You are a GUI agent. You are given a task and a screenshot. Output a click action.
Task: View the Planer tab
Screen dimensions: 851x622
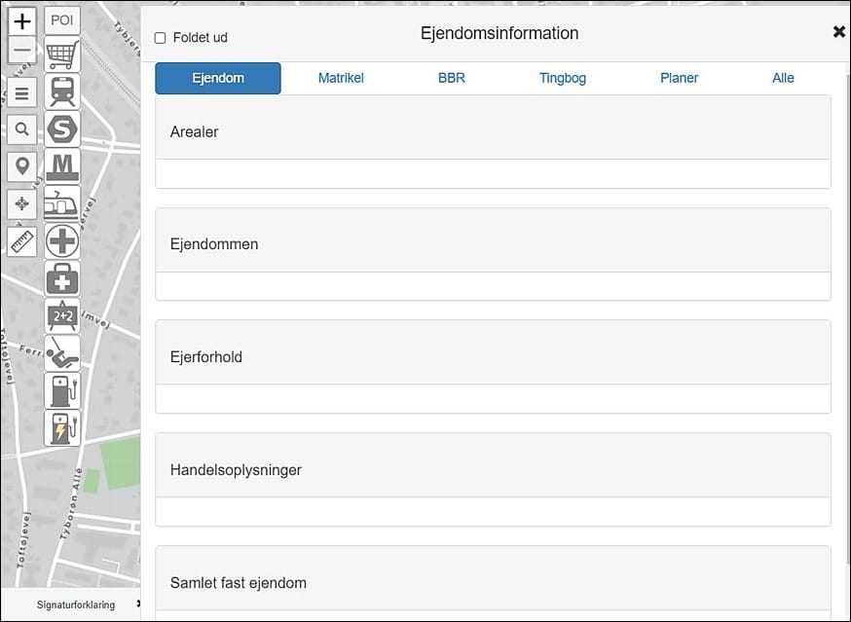coord(679,78)
